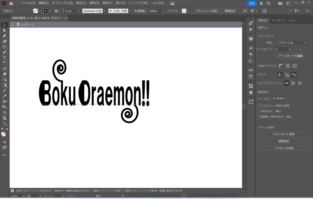Toggle grid display in Properties panel
This screenshot has height=199, width=313.
click(288, 66)
